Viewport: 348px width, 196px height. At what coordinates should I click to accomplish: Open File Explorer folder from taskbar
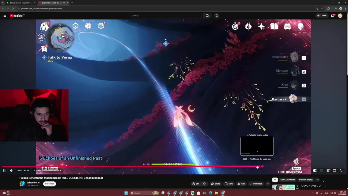click(216, 193)
